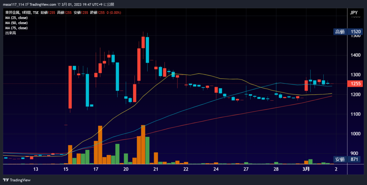367x185 pixels.
Task: Click date label 13 on time axis
Action: (36, 169)
